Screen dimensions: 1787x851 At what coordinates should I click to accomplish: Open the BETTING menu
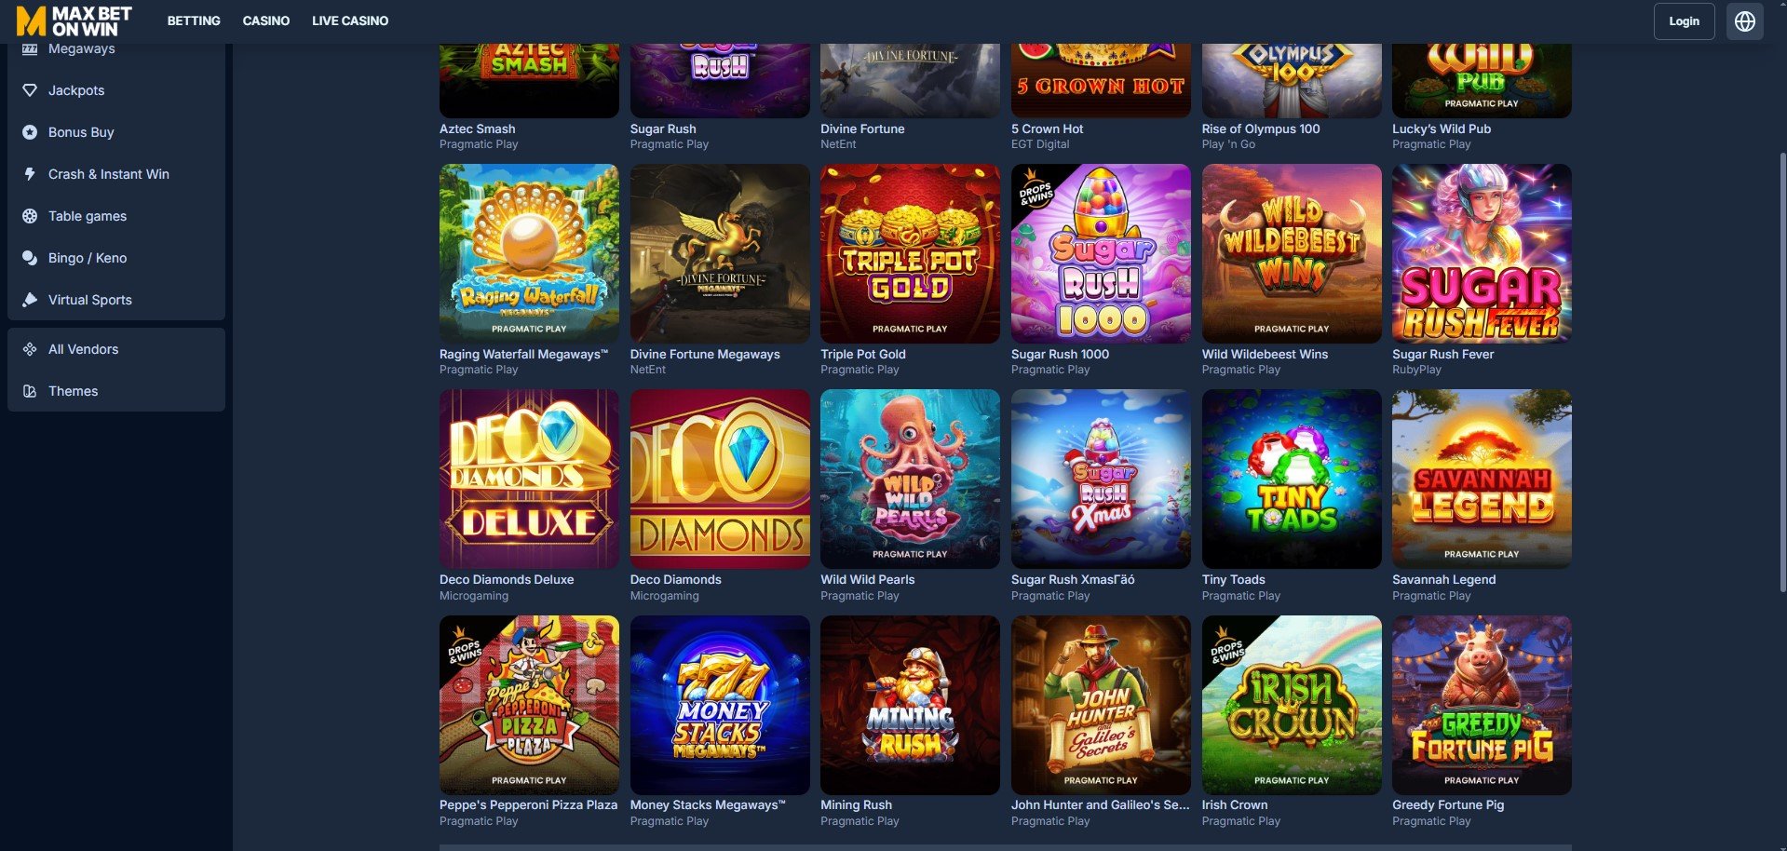[x=194, y=20]
